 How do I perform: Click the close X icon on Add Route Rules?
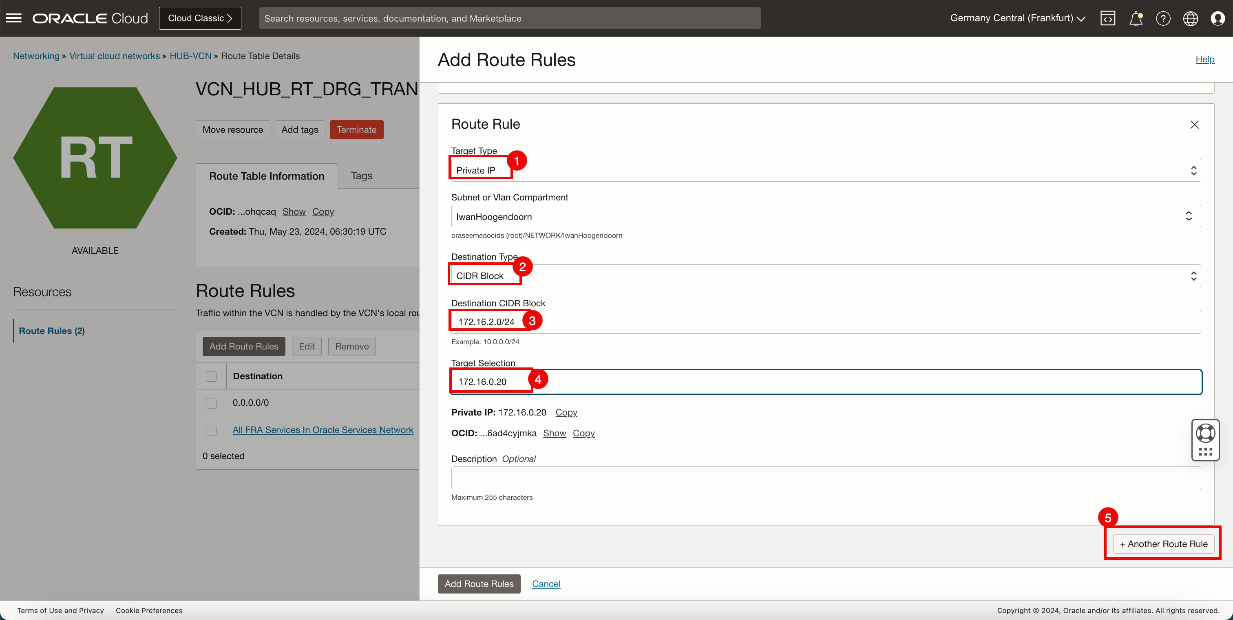[1194, 125]
